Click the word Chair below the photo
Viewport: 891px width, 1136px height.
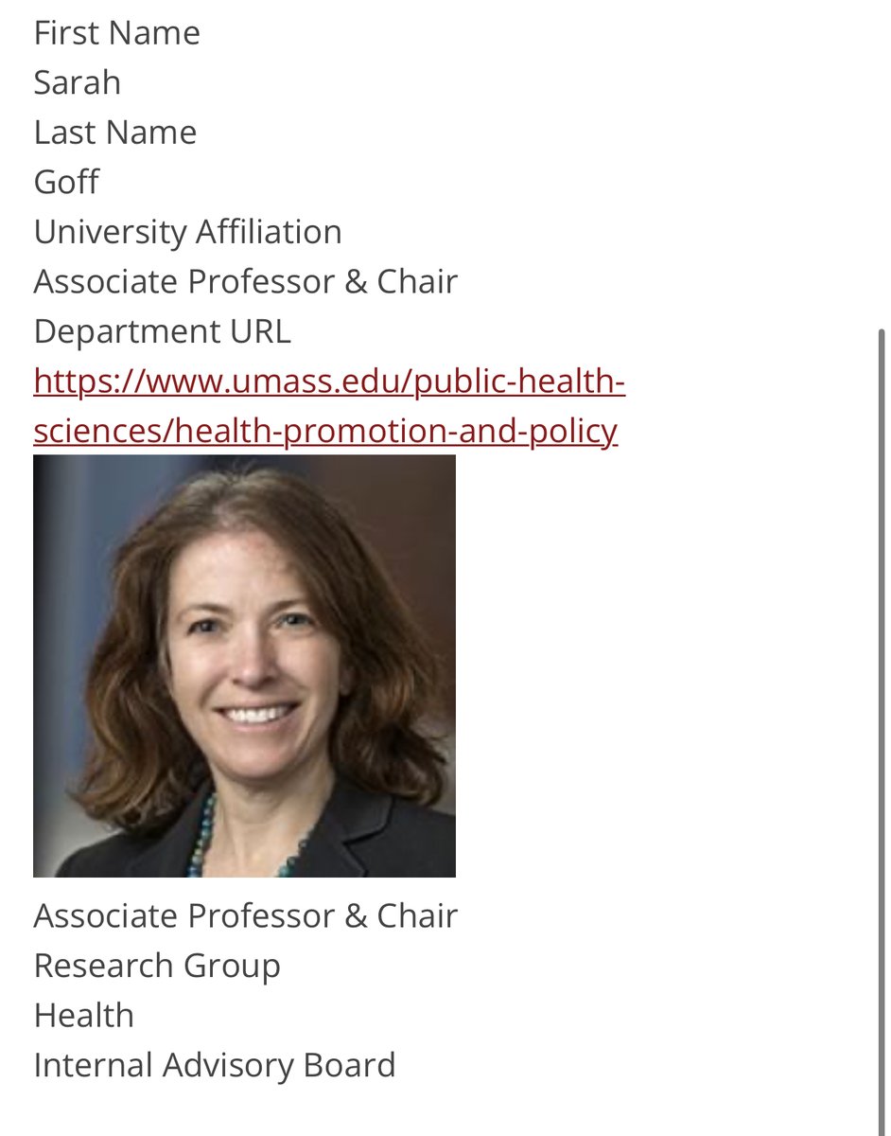pyautogui.click(x=417, y=916)
